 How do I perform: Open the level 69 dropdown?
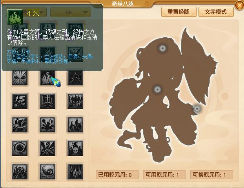[x=71, y=12]
